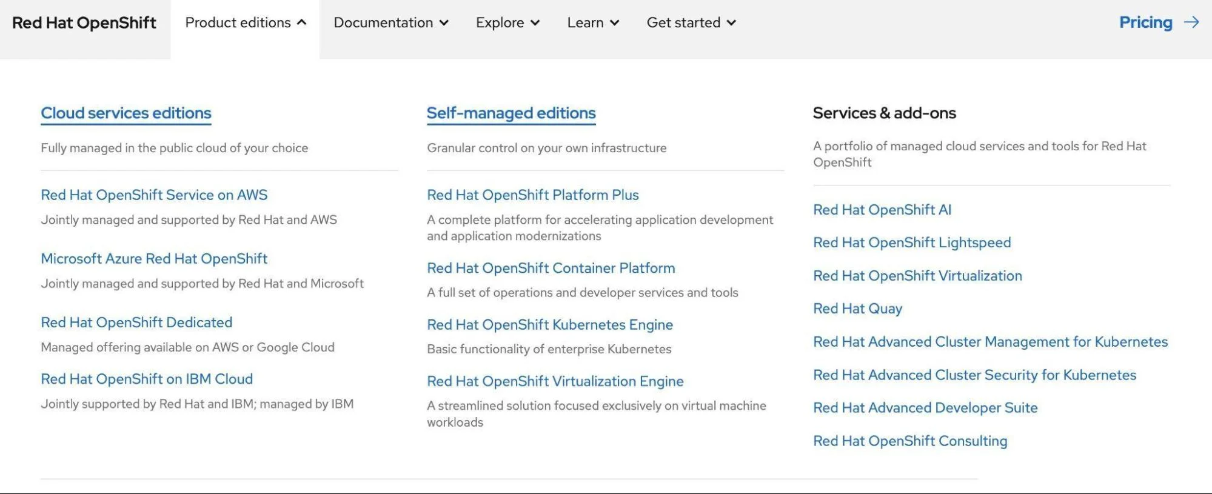This screenshot has height=494, width=1212.
Task: Expand the Documentation chevron
Action: click(x=444, y=23)
